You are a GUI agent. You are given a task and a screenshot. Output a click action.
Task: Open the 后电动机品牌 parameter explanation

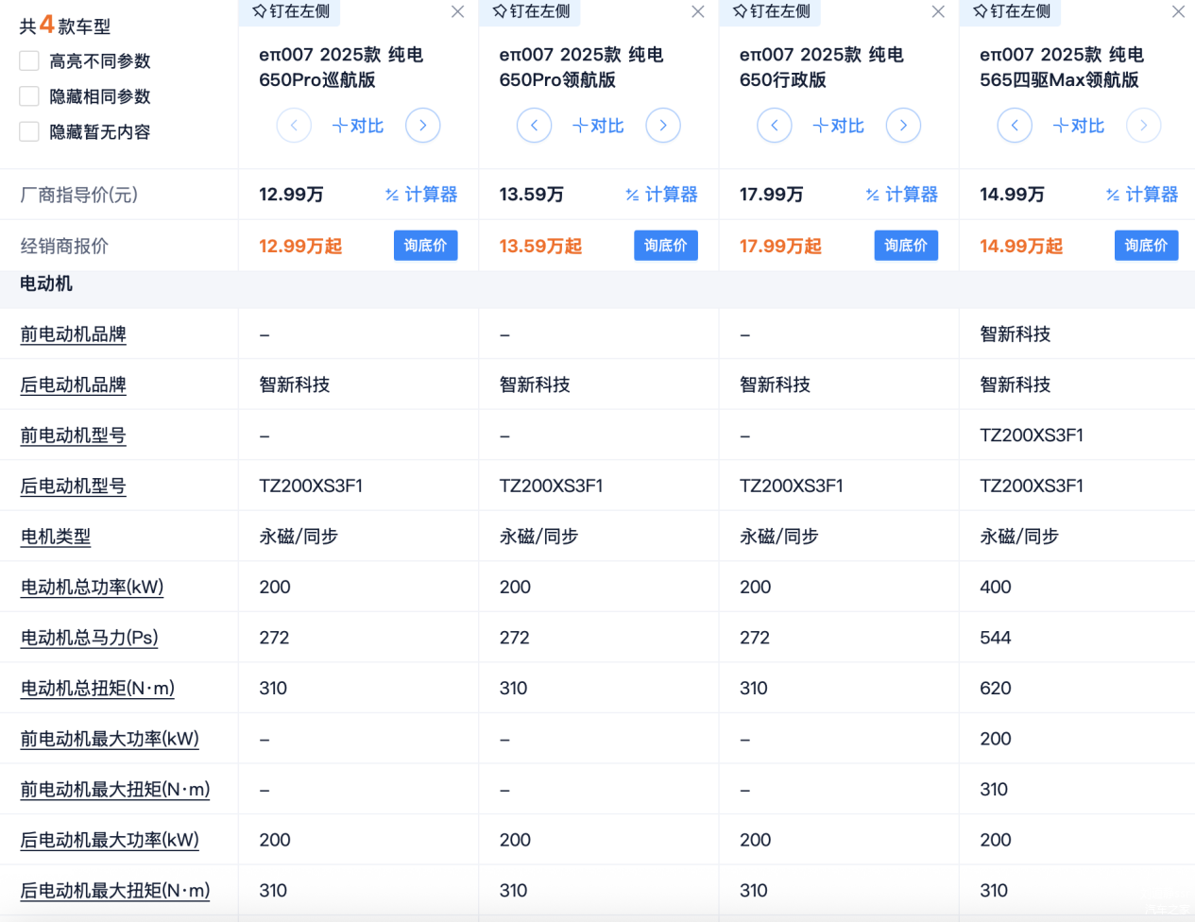(x=74, y=385)
